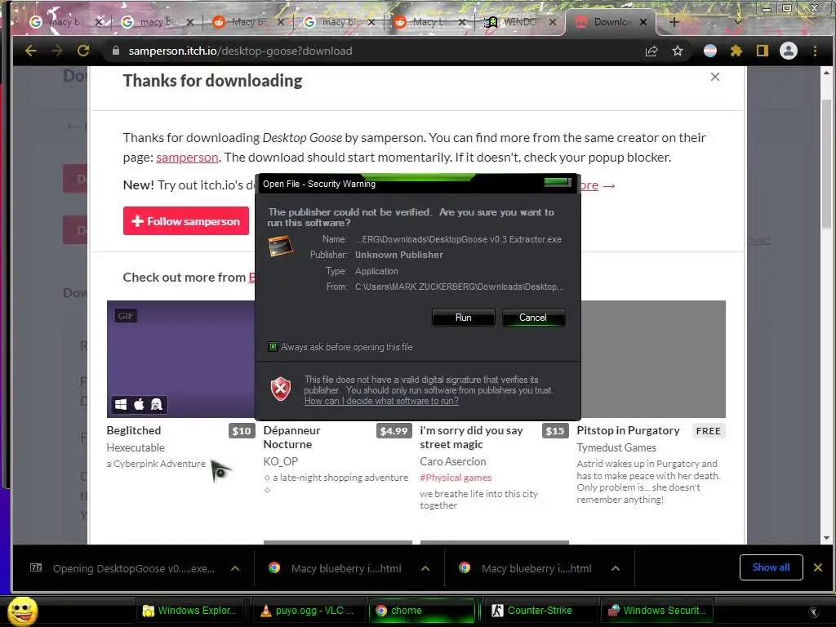The width and height of the screenshot is (836, 627).
Task: Switch to the Counter-Strike taskbar item
Action: (539, 611)
